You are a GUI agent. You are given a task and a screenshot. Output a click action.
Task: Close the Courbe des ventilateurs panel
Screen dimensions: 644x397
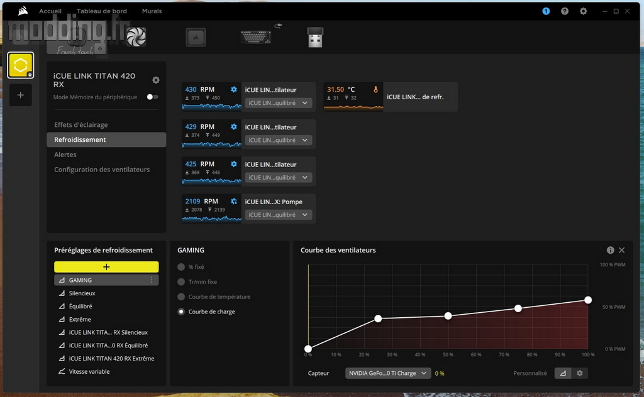(622, 250)
